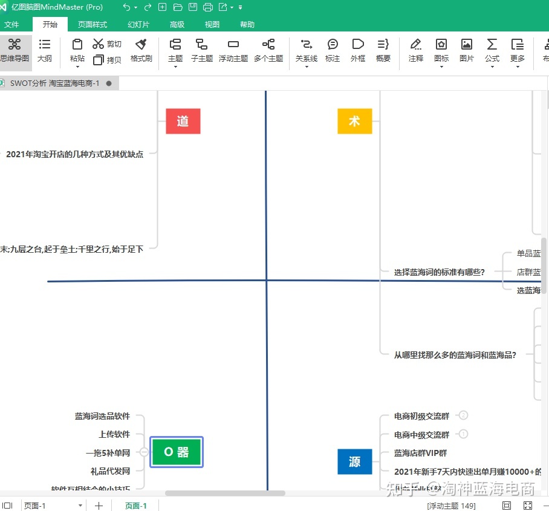
Task: Switch to 大纲 outline view
Action: (45, 50)
